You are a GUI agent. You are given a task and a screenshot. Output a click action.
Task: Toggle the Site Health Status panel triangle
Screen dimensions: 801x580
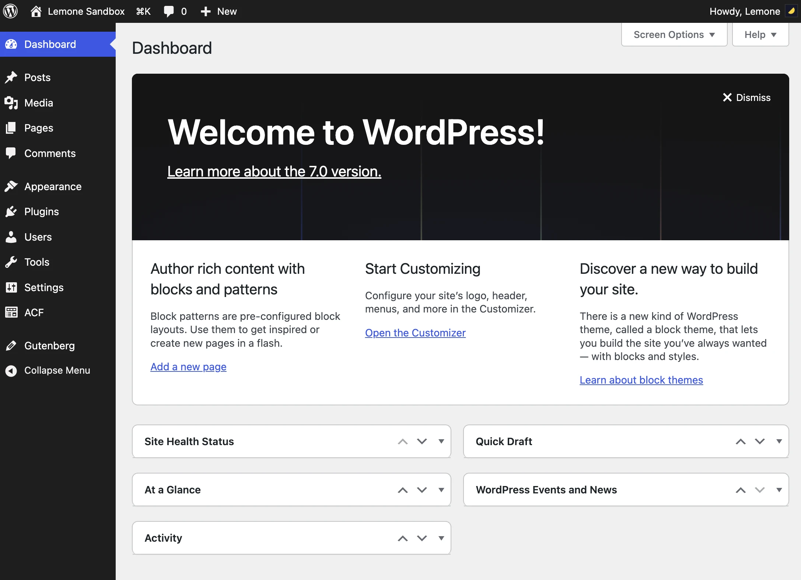coord(441,441)
